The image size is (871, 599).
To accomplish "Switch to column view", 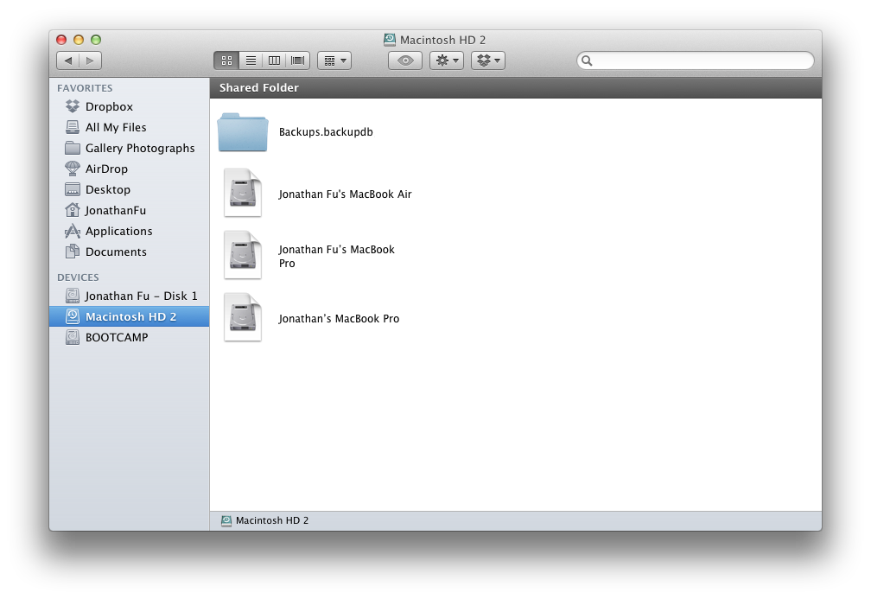I will coord(274,61).
